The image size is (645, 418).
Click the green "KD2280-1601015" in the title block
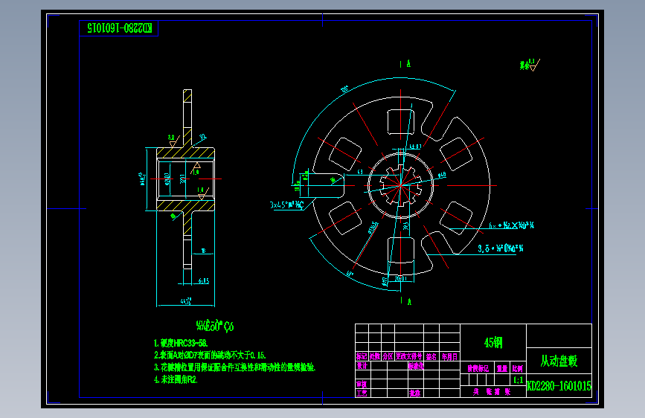tap(559, 386)
